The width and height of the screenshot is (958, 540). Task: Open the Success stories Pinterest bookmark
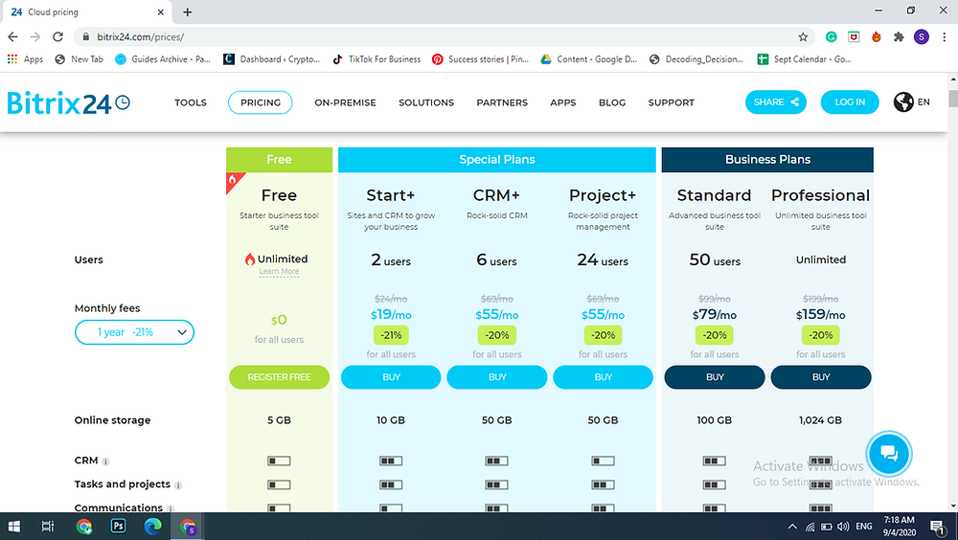480,59
